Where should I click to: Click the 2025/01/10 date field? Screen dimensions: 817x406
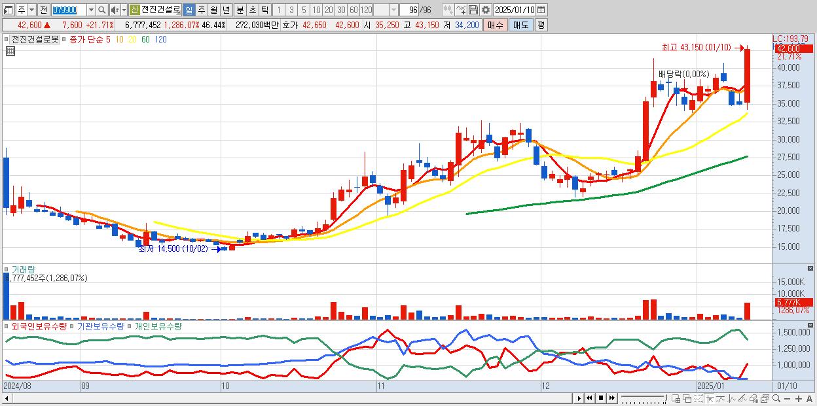515,10
